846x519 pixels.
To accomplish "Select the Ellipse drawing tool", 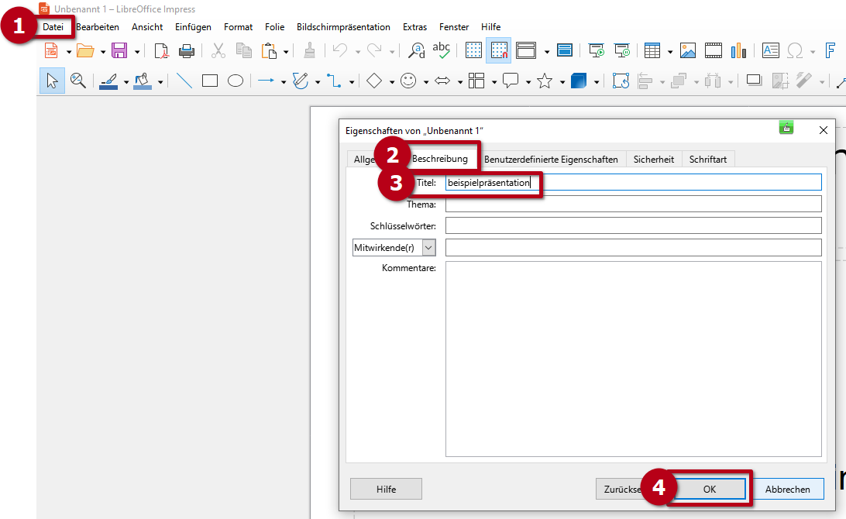I will tap(236, 81).
